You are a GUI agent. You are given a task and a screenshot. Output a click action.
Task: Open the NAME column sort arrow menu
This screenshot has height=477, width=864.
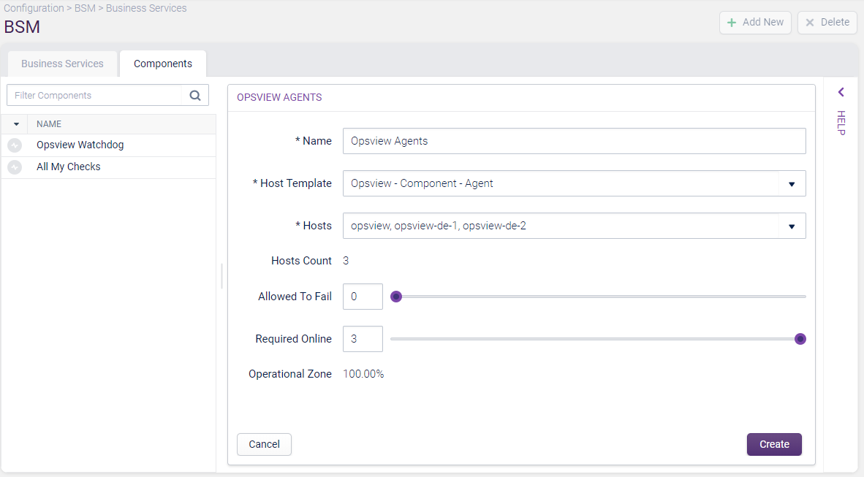click(16, 124)
